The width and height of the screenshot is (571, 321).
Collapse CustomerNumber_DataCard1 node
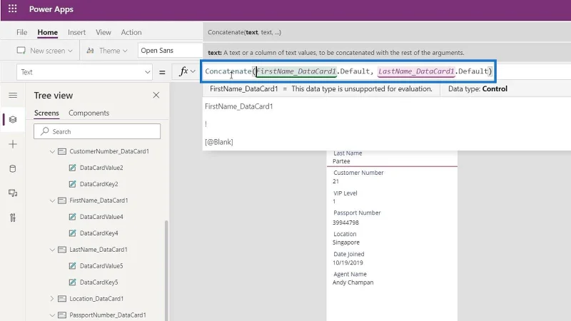(x=52, y=151)
